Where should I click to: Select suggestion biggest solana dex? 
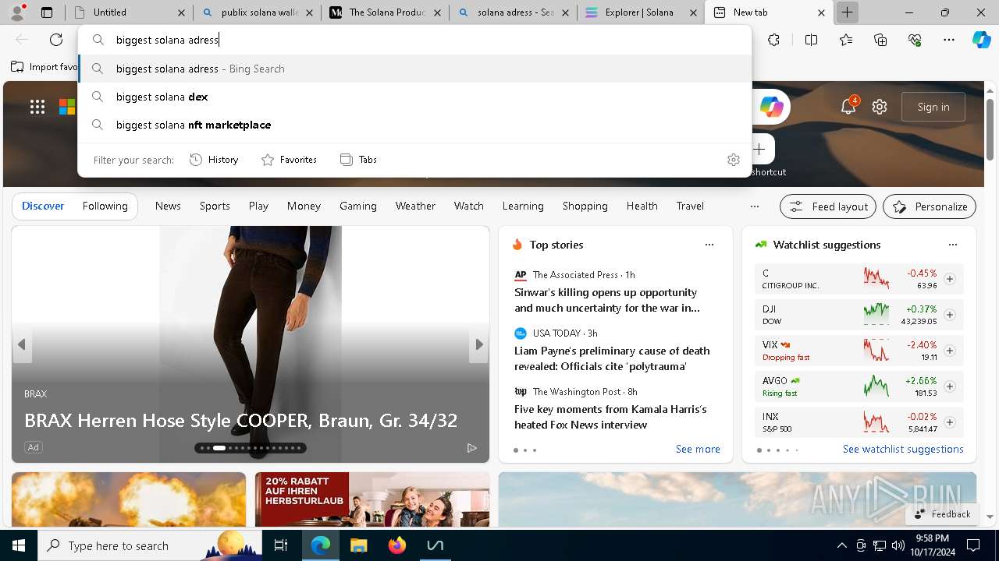tap(414, 97)
